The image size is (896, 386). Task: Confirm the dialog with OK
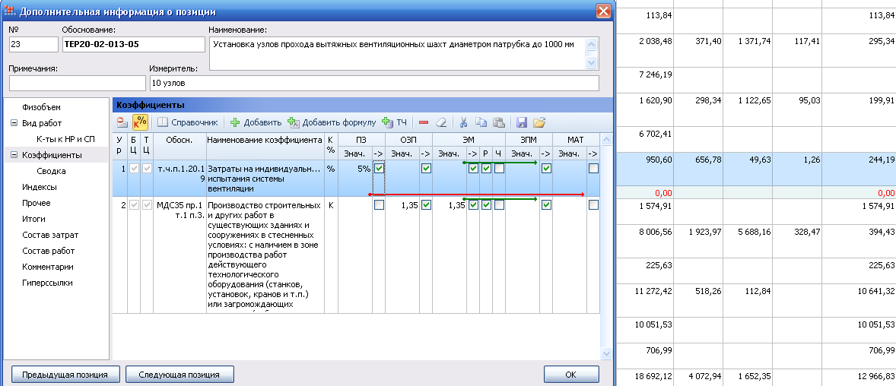[x=571, y=375]
